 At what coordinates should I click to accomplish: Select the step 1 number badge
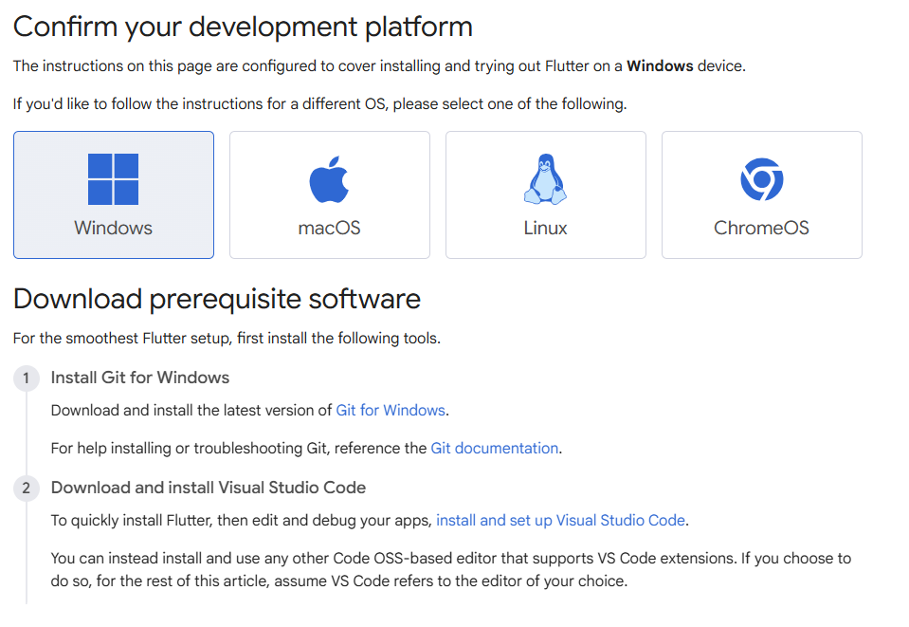pos(27,378)
